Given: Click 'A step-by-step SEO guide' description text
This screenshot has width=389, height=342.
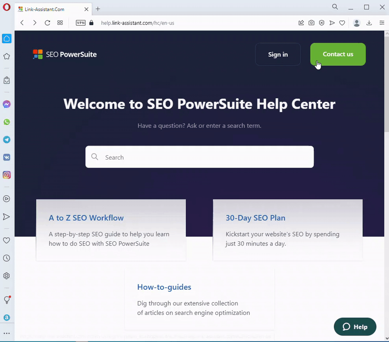Looking at the screenshot, I should 109,239.
